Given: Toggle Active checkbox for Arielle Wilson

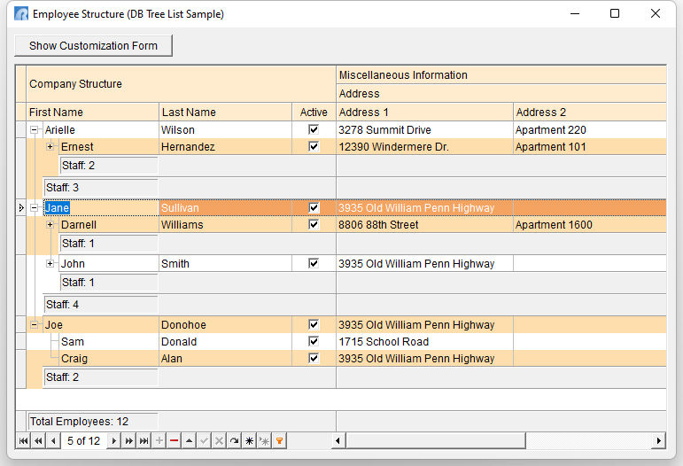Looking at the screenshot, I should click(314, 129).
